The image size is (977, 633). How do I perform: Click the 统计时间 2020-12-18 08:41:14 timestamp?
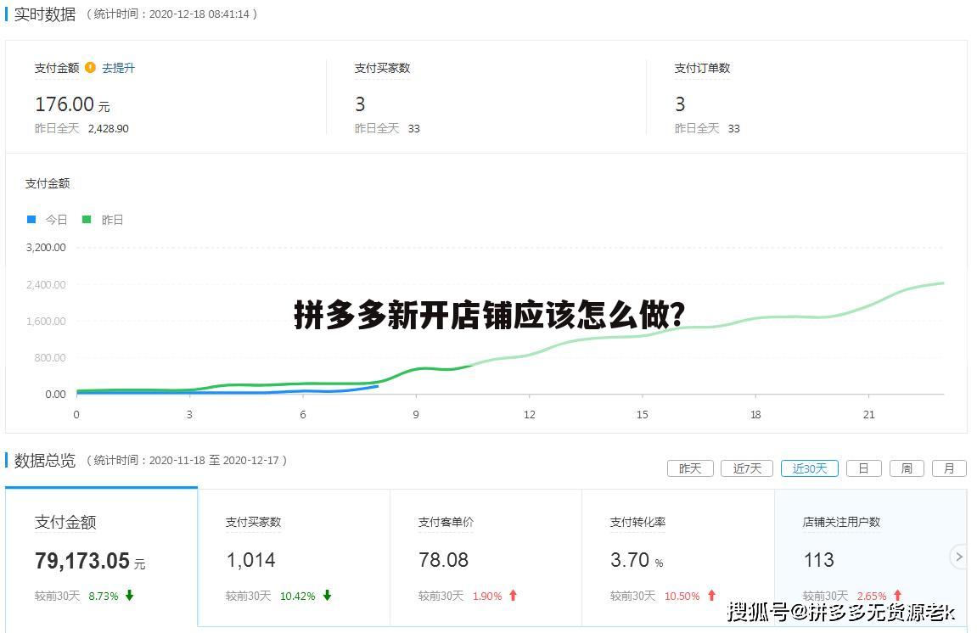[171, 14]
